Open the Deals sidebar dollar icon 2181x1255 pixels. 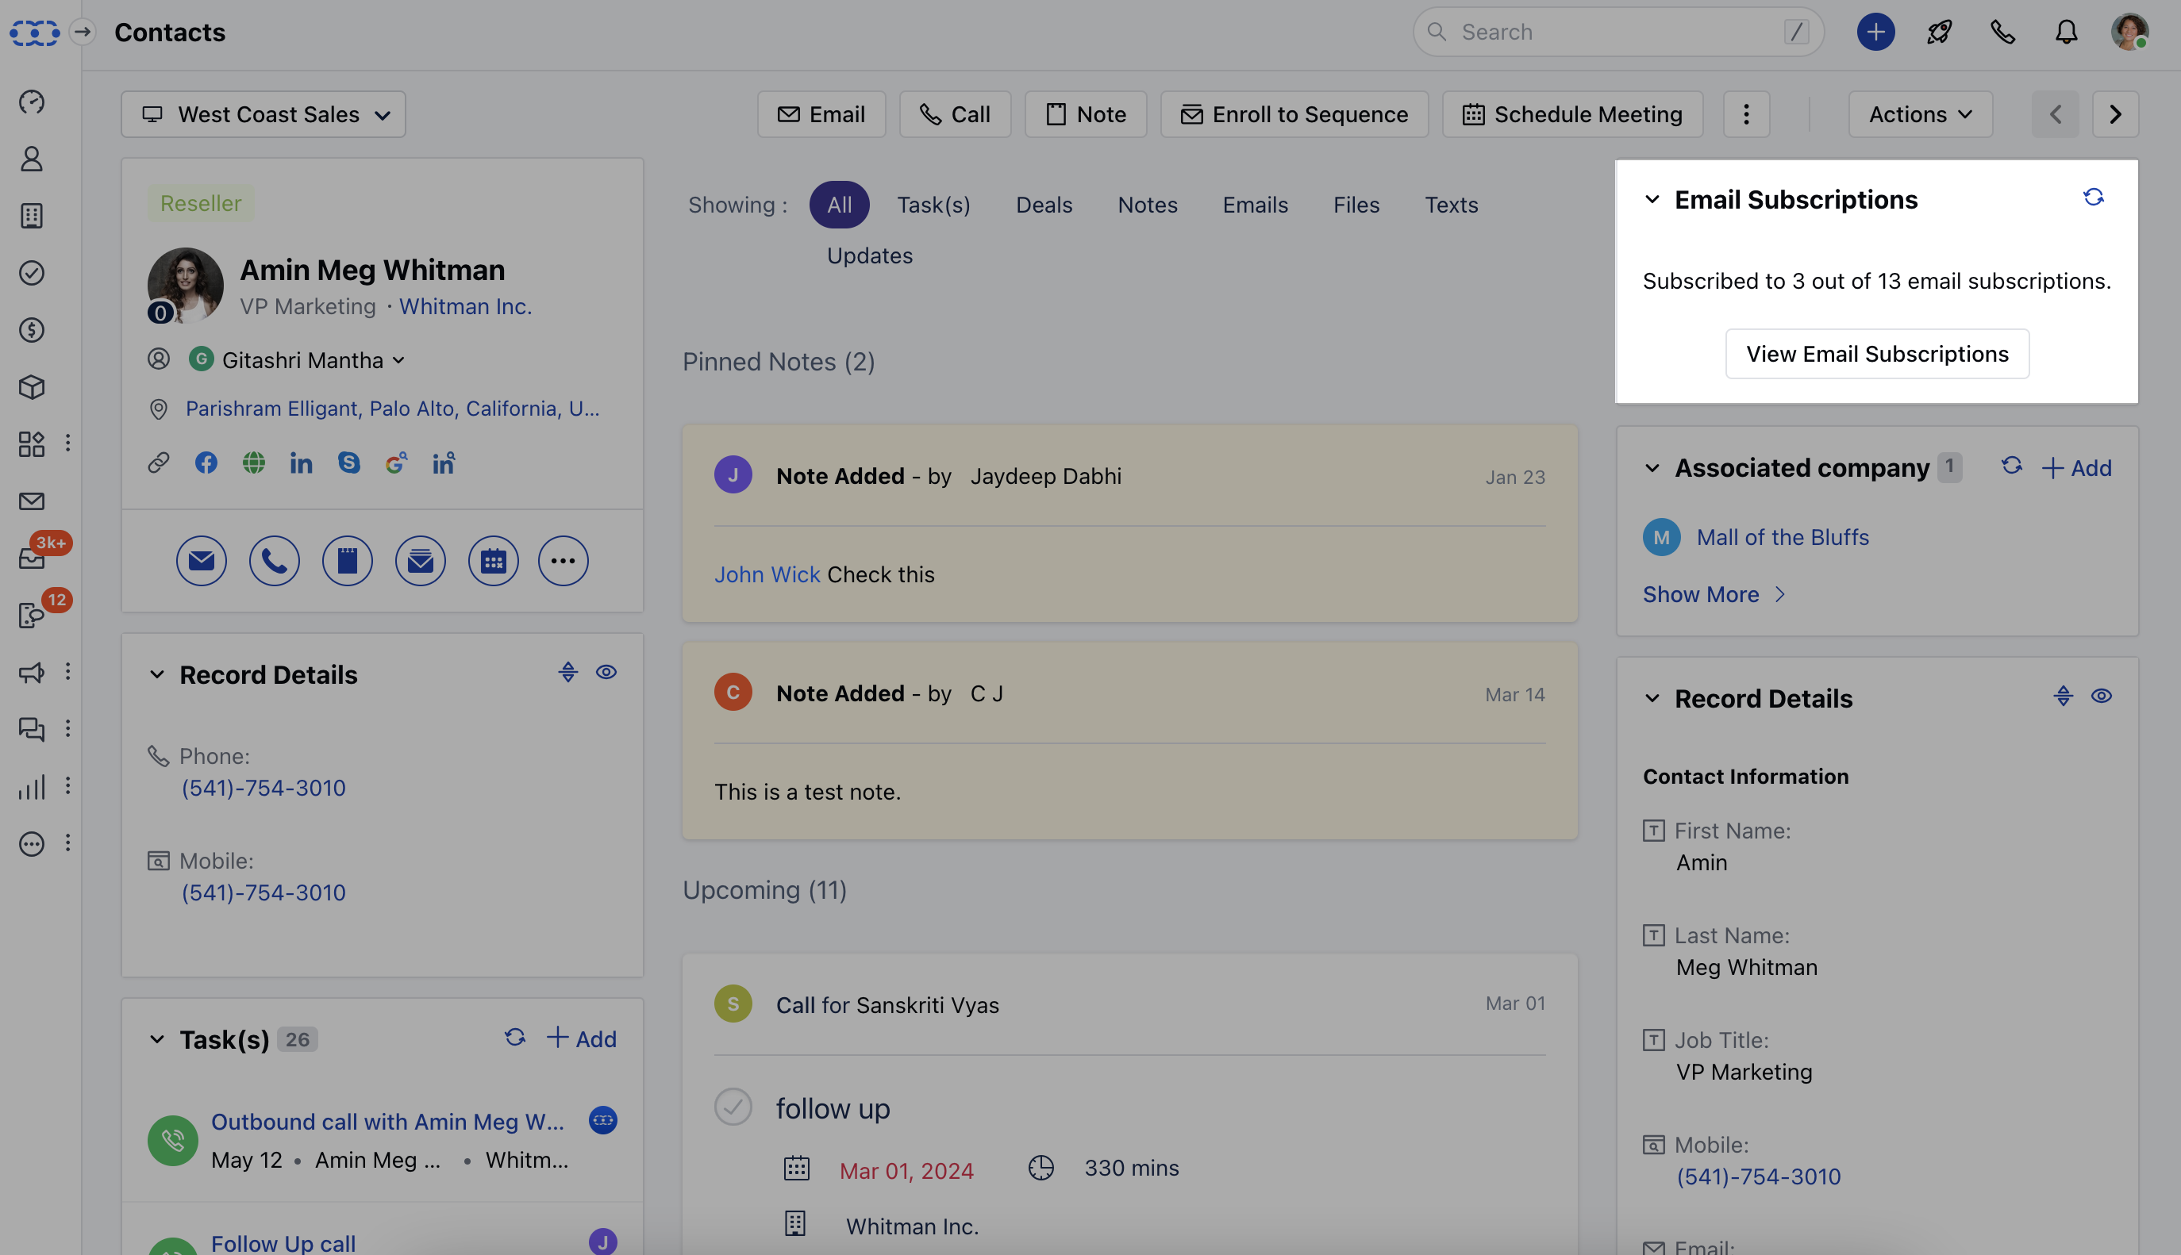coord(32,330)
